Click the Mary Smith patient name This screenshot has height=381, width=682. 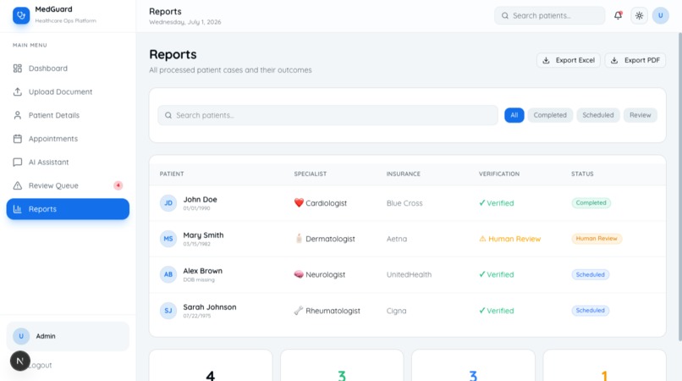click(203, 235)
